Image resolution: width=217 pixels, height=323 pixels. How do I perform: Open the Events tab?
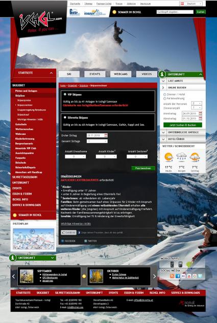pyautogui.click(x=95, y=74)
